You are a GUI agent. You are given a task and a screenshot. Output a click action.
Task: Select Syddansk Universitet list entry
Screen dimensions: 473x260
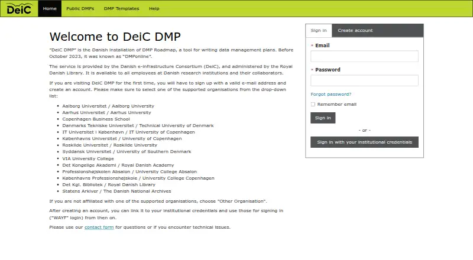coord(127,151)
